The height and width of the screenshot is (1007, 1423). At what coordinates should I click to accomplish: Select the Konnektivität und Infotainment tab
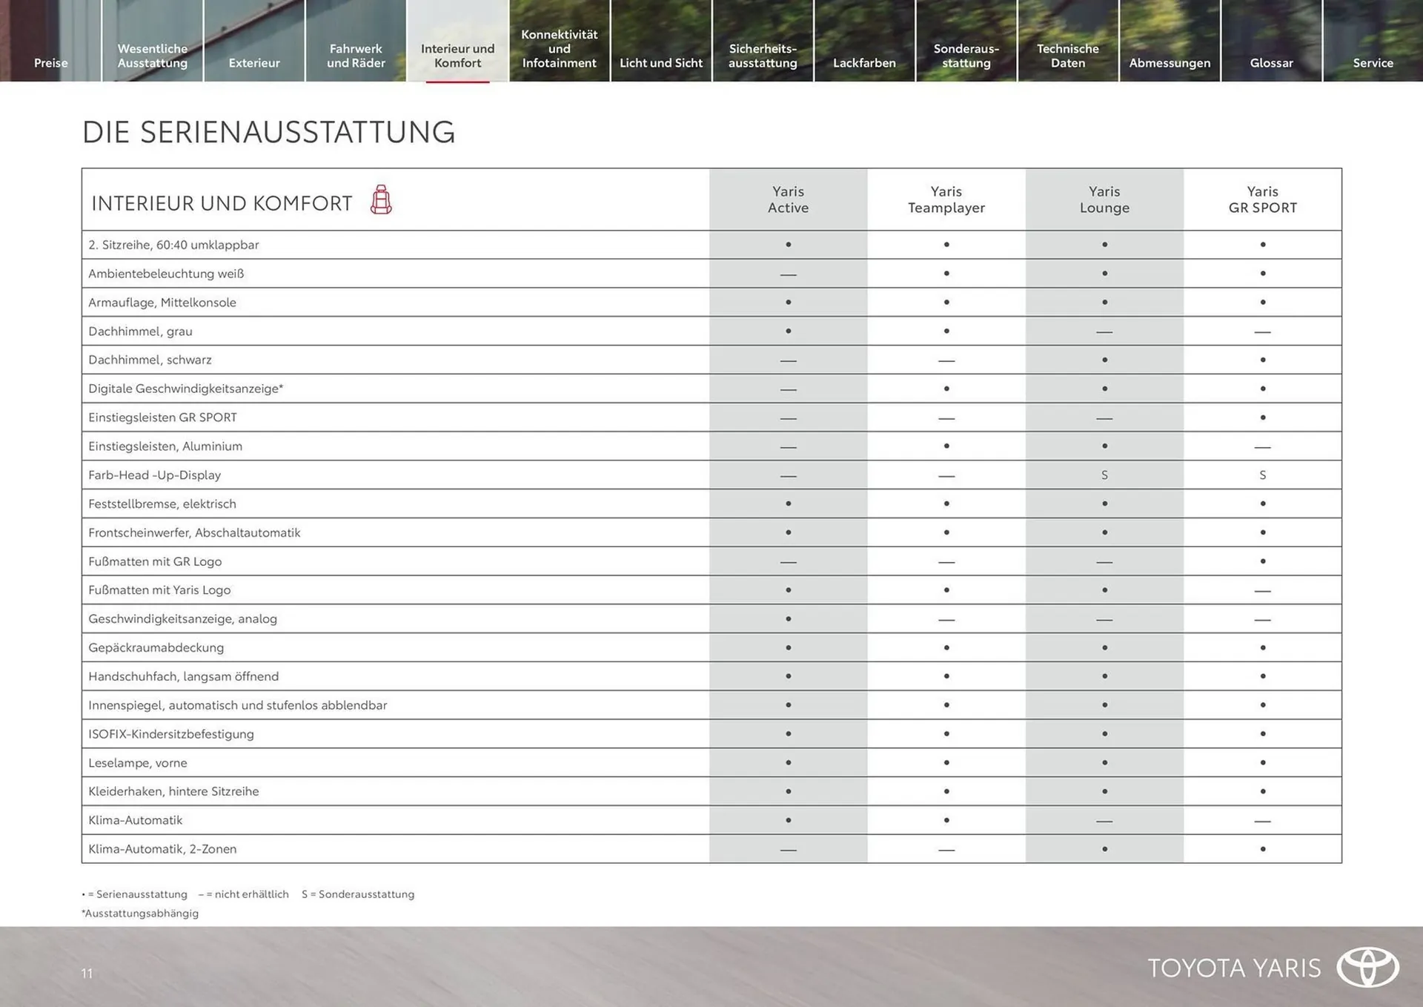[560, 48]
